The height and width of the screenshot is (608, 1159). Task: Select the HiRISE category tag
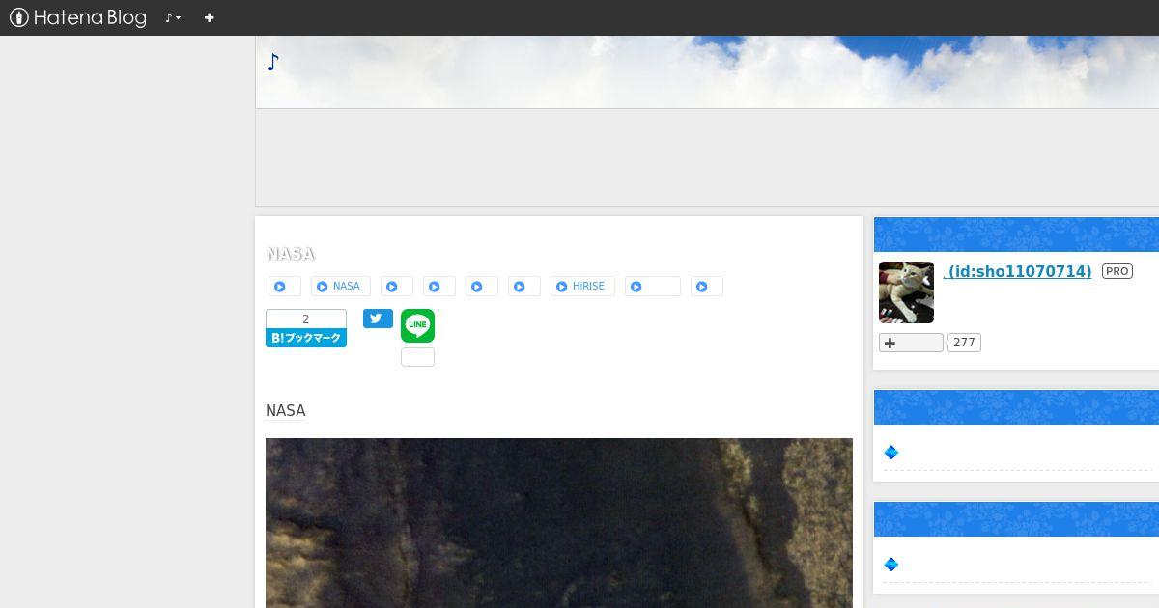click(582, 287)
